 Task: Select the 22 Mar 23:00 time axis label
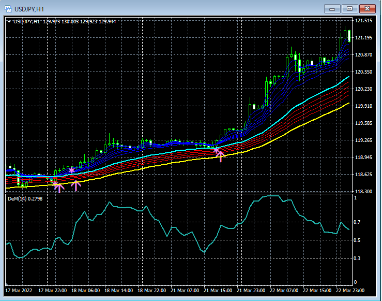coord(350,290)
